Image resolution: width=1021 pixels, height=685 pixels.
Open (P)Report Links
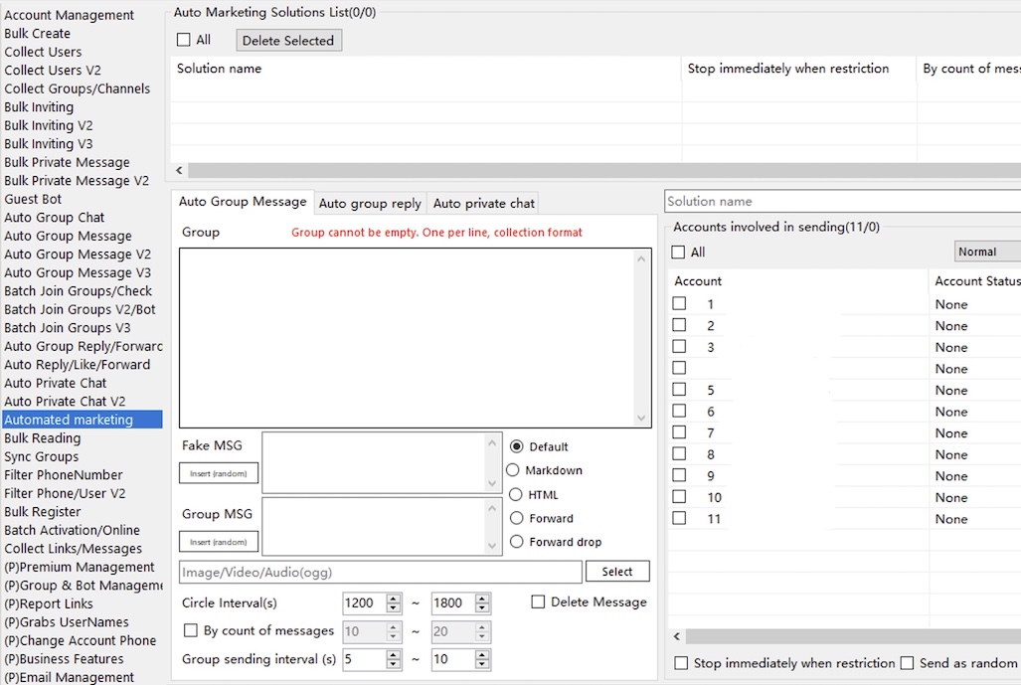pos(48,604)
